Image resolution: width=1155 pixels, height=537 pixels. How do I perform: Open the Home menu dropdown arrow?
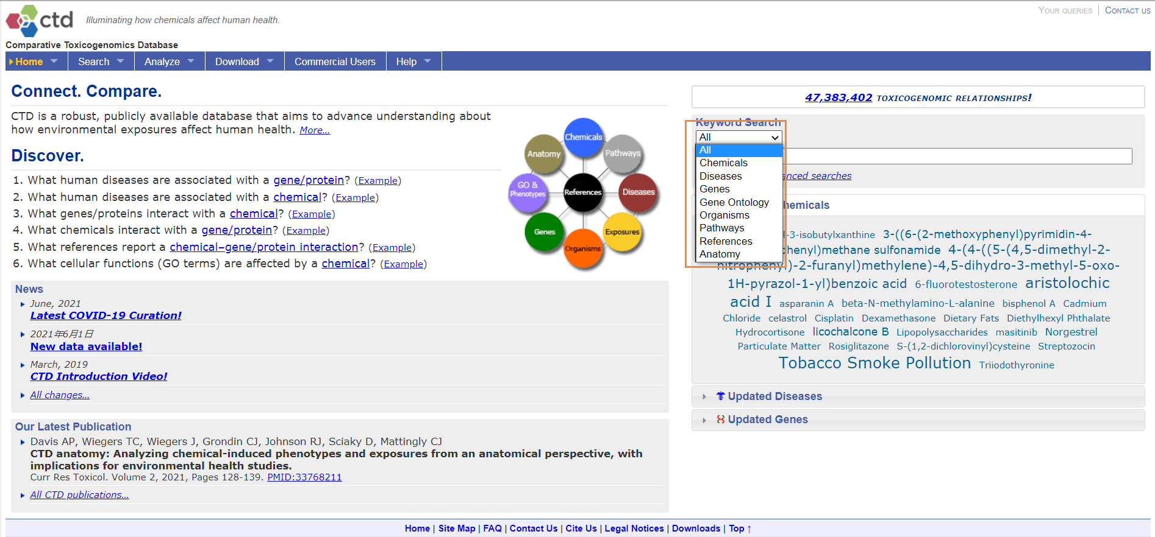point(54,61)
